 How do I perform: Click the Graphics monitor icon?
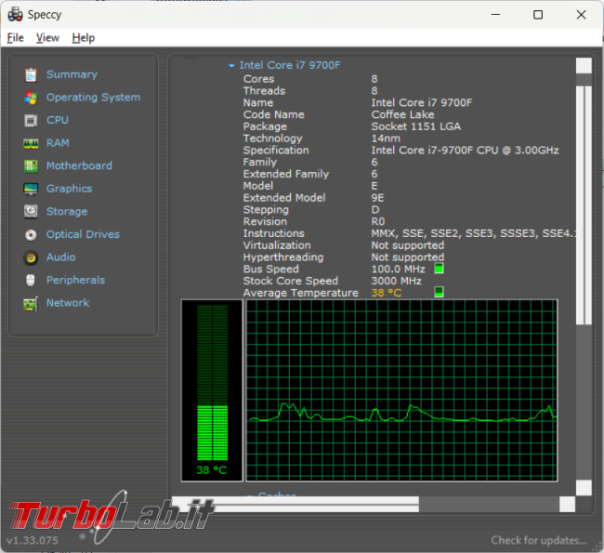[x=31, y=189]
